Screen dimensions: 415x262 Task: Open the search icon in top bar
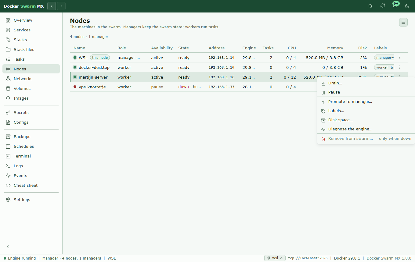click(x=370, y=6)
